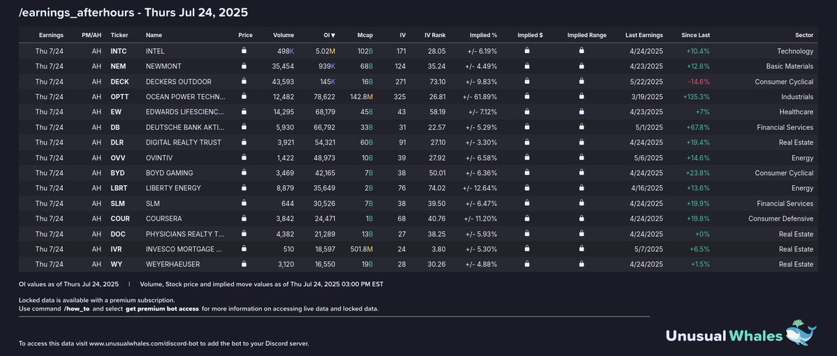This screenshot has height=356, width=837.
Task: Click the Price lock icon for LBRT
Action: [244, 187]
